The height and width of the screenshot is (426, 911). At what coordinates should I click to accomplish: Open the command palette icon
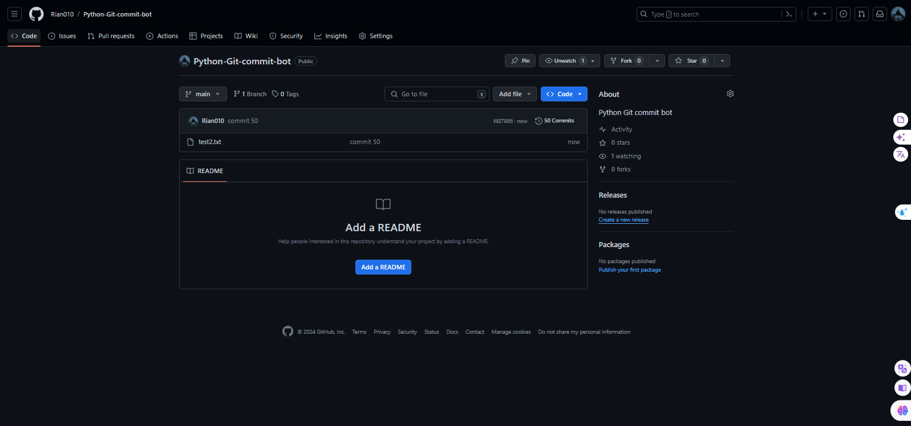[789, 14]
